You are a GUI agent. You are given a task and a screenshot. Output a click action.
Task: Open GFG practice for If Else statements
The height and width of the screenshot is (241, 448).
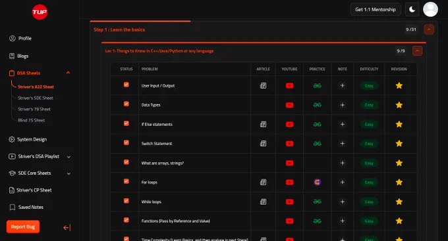coord(317,124)
